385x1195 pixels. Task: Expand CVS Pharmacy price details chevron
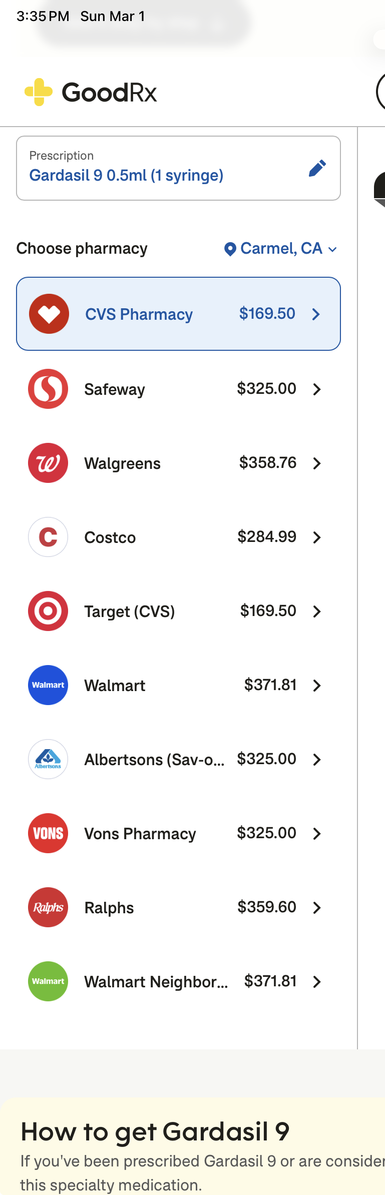316,314
